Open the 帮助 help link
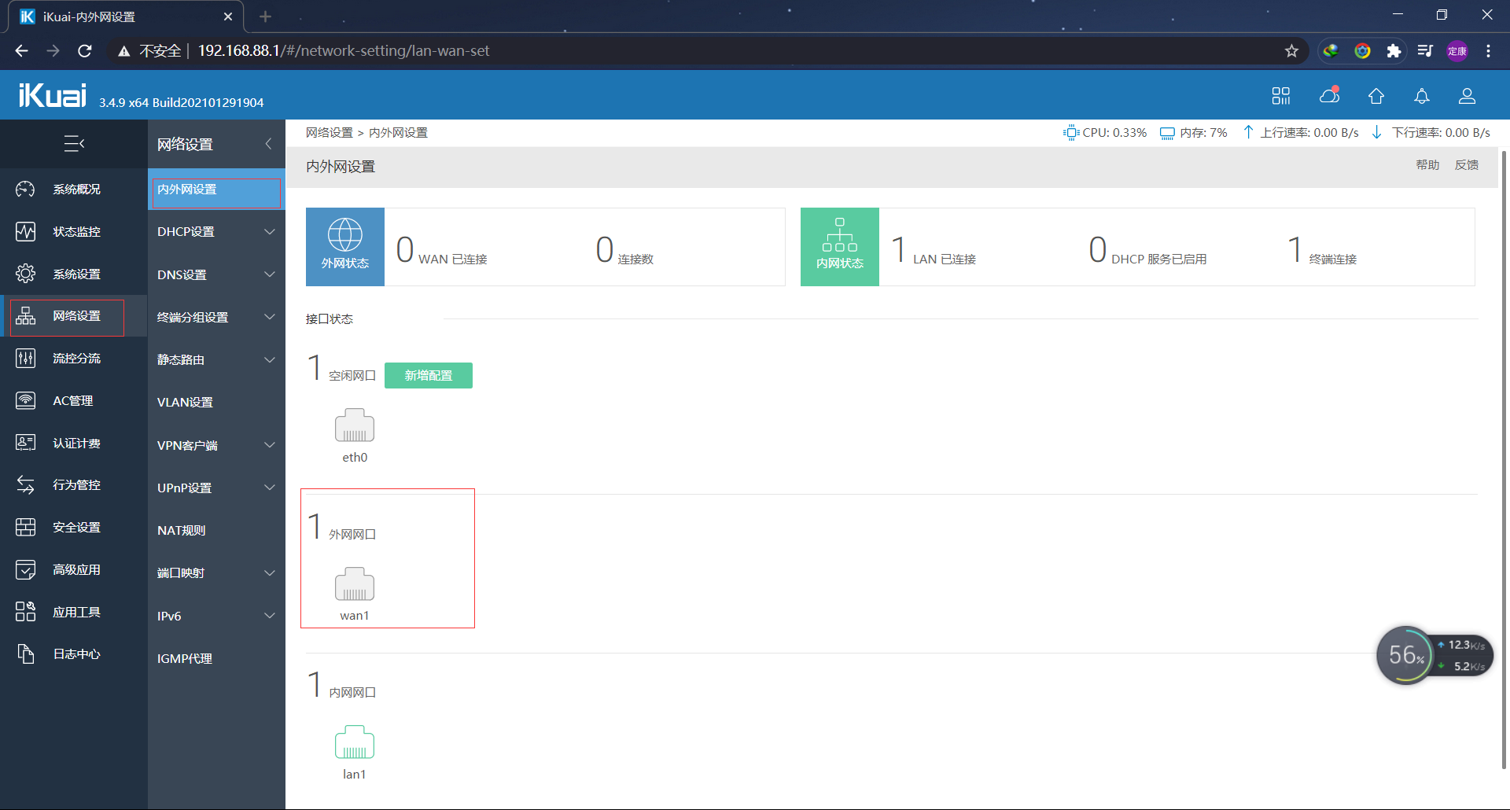Viewport: 1510px width, 810px height. [x=1427, y=164]
